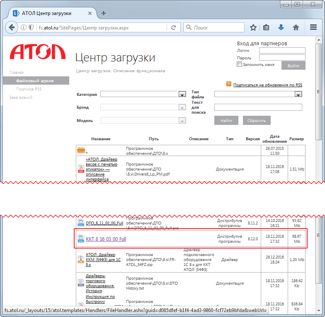Show bookmarks list icon
The width and height of the screenshot is (325, 317).
pos(266,27)
